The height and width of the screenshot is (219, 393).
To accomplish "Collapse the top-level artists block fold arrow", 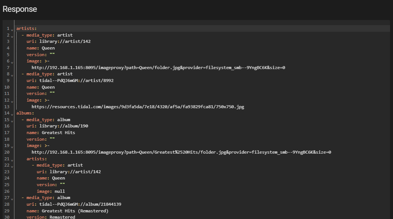I will [x=12, y=29].
